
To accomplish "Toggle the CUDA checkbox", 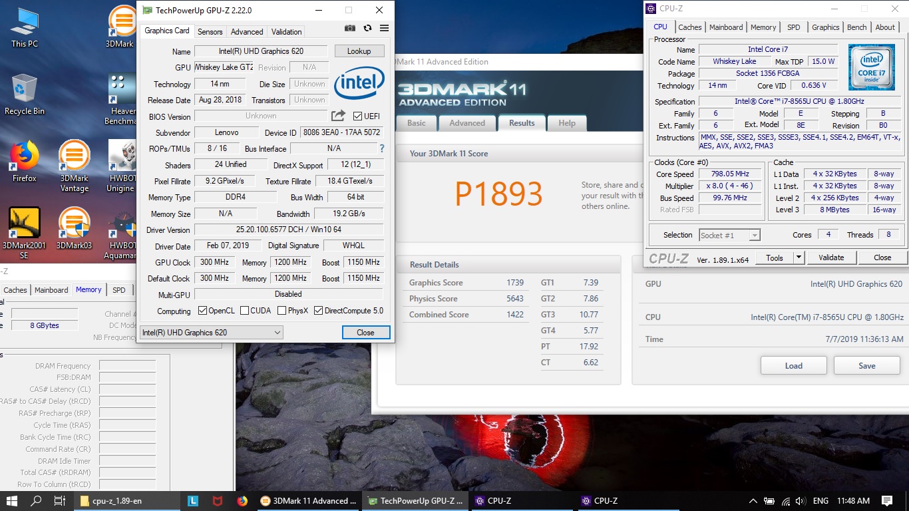I will (x=244, y=311).
